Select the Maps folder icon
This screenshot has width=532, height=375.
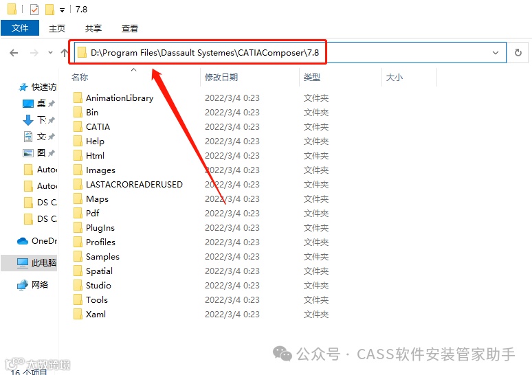coord(78,198)
